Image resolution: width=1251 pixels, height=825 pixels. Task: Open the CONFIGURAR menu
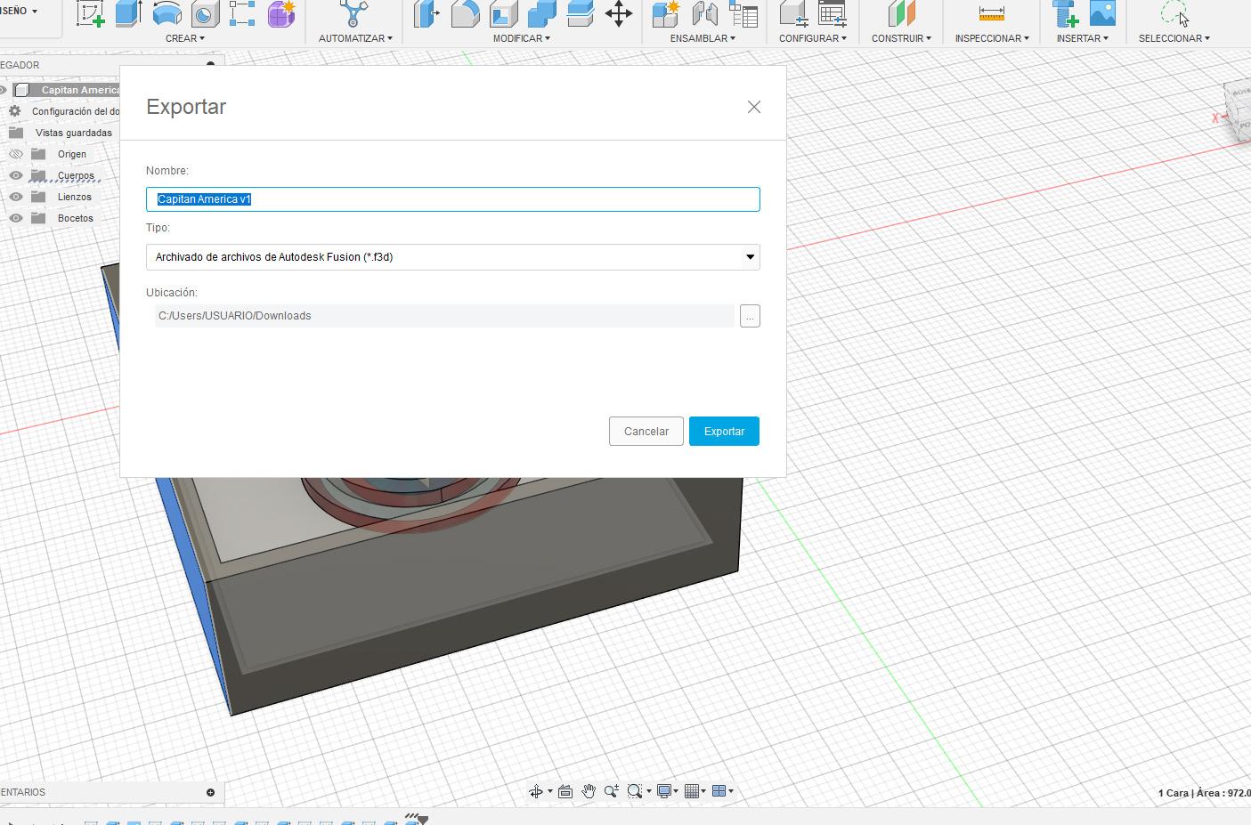point(813,38)
